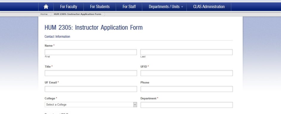Open the For Staff menu
The image size is (281, 114).
point(129,7)
